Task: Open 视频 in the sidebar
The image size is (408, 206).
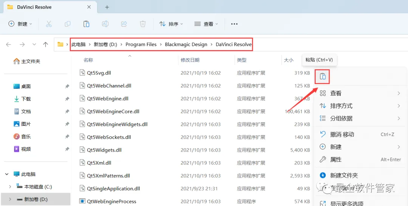Action: (22, 149)
